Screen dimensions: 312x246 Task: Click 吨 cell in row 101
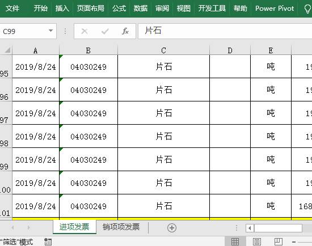tap(271, 206)
